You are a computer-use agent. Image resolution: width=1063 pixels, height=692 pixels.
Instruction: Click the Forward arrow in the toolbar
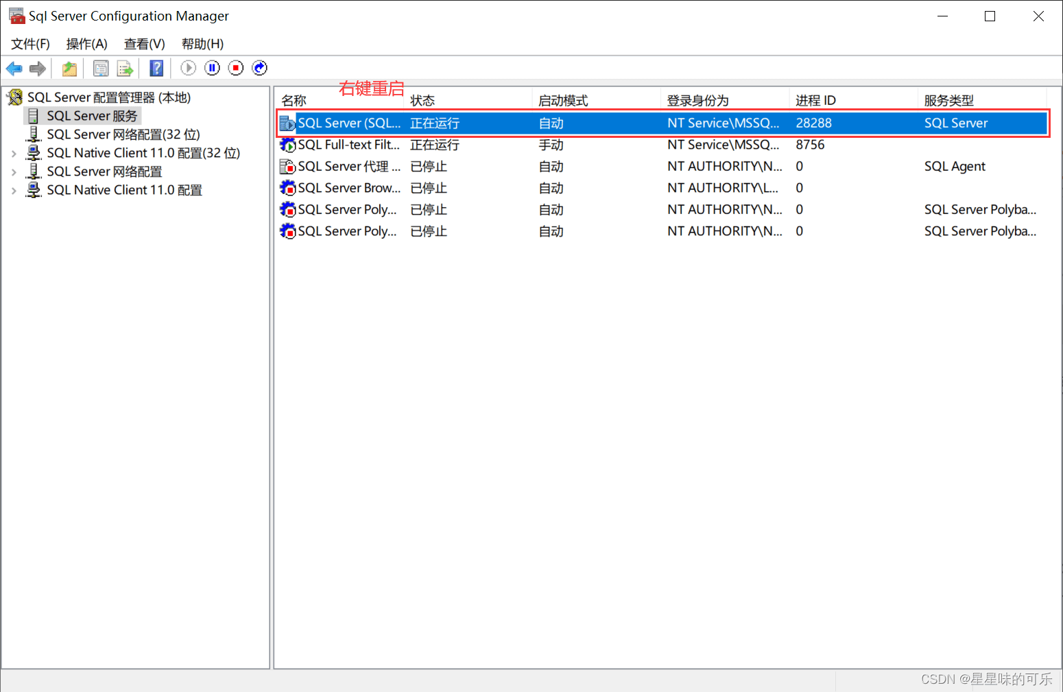pos(38,69)
